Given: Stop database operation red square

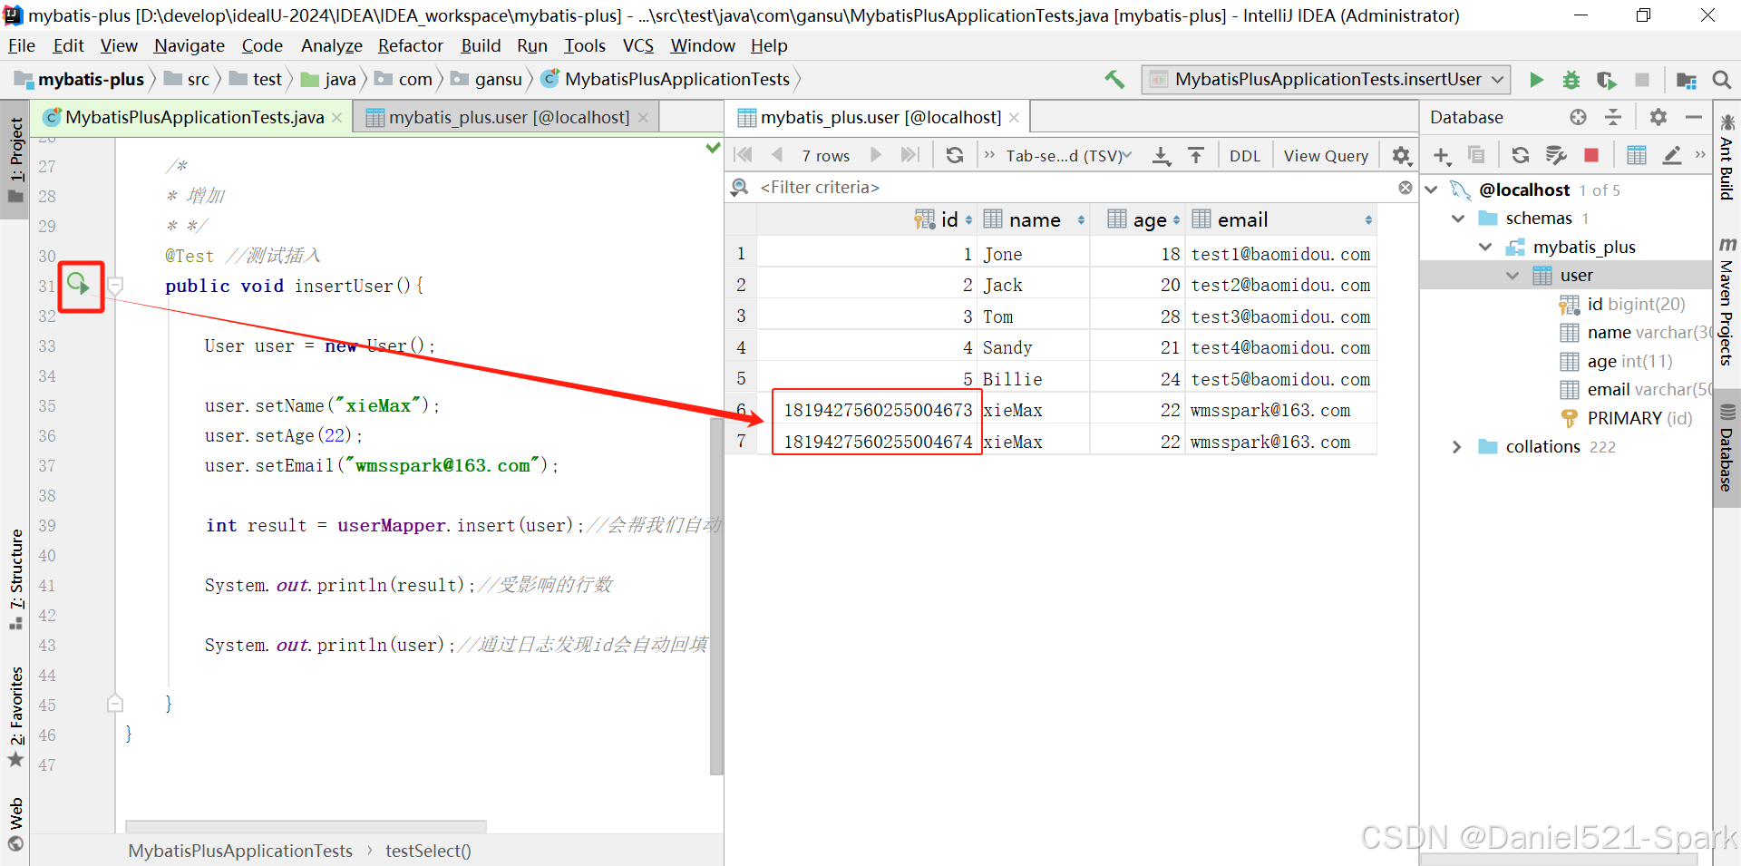Looking at the screenshot, I should click(1591, 155).
